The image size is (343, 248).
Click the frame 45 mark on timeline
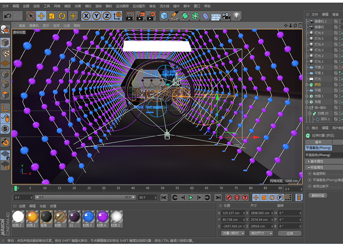148,188
